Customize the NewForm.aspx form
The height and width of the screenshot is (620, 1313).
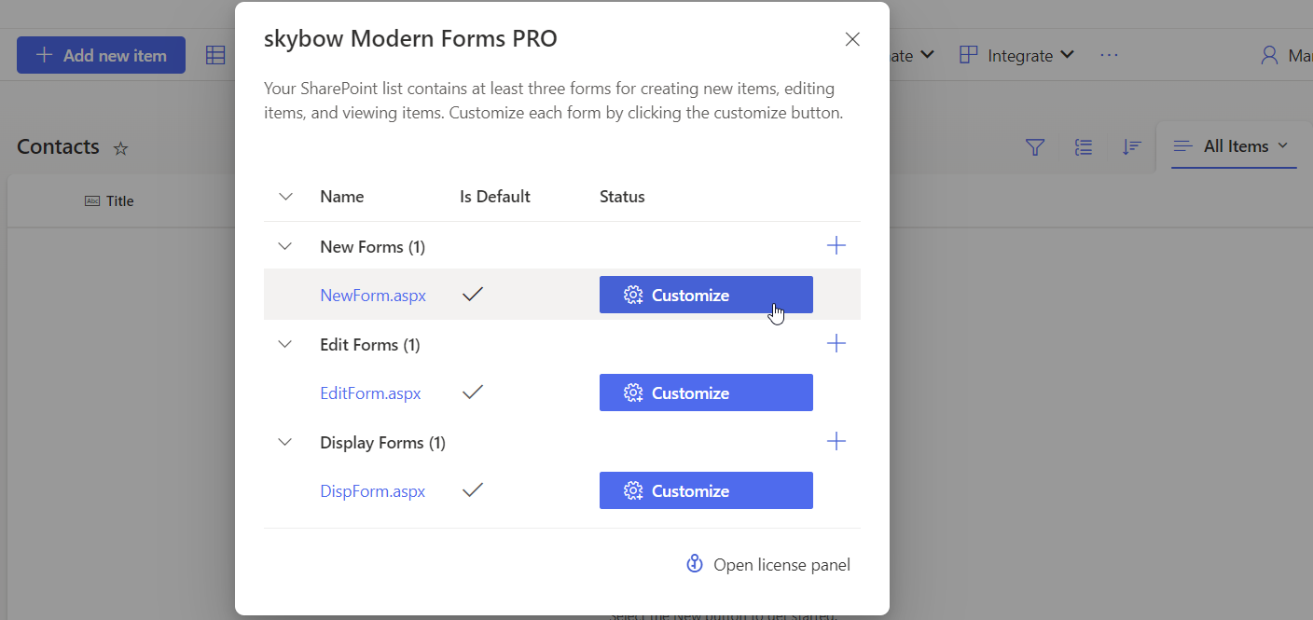(x=706, y=295)
